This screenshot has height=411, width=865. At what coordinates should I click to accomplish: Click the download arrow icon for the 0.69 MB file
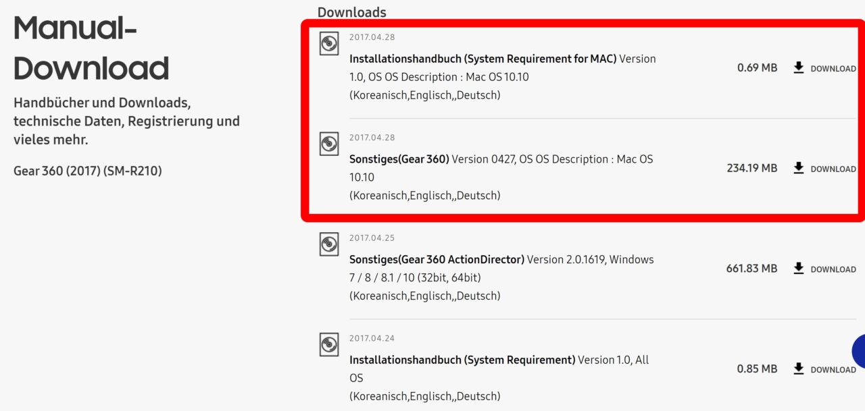click(799, 67)
